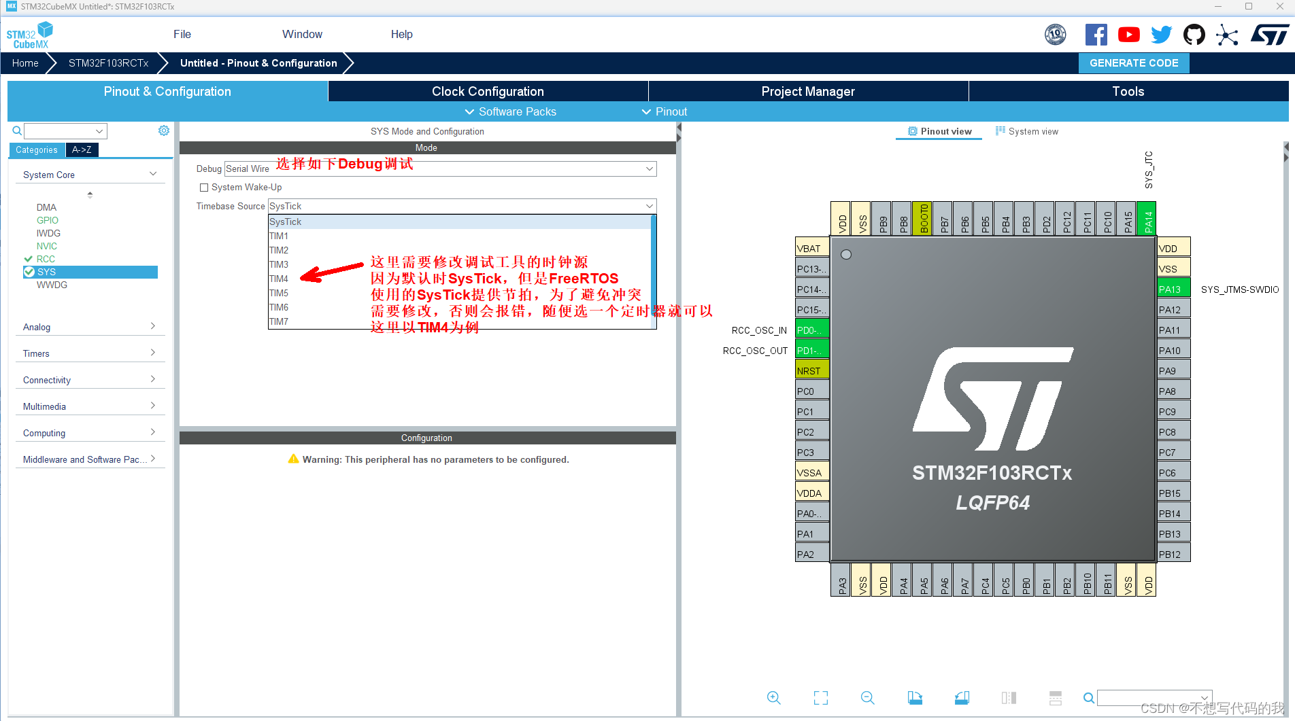Click the STM32CubeMX logo
The image size is (1295, 721).
pyautogui.click(x=29, y=35)
